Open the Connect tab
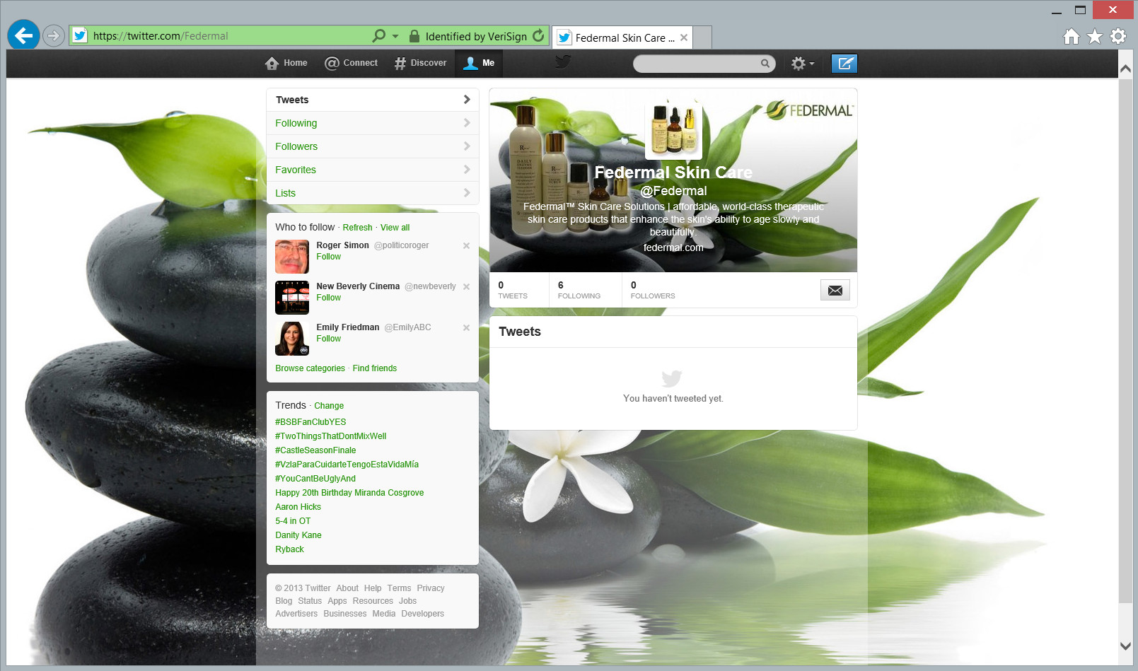1138x671 pixels. pyautogui.click(x=352, y=63)
